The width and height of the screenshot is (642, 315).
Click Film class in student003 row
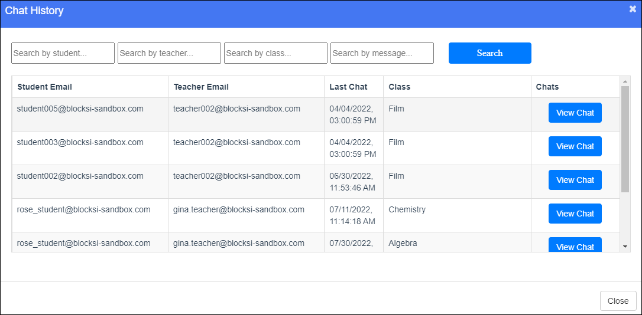coord(396,142)
